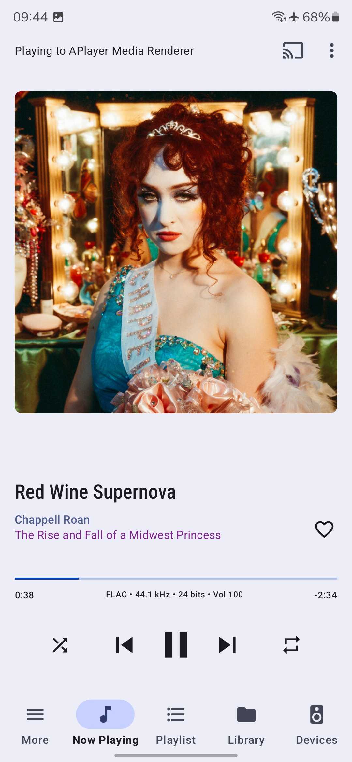Pause the current song
The image size is (352, 762).
click(176, 645)
